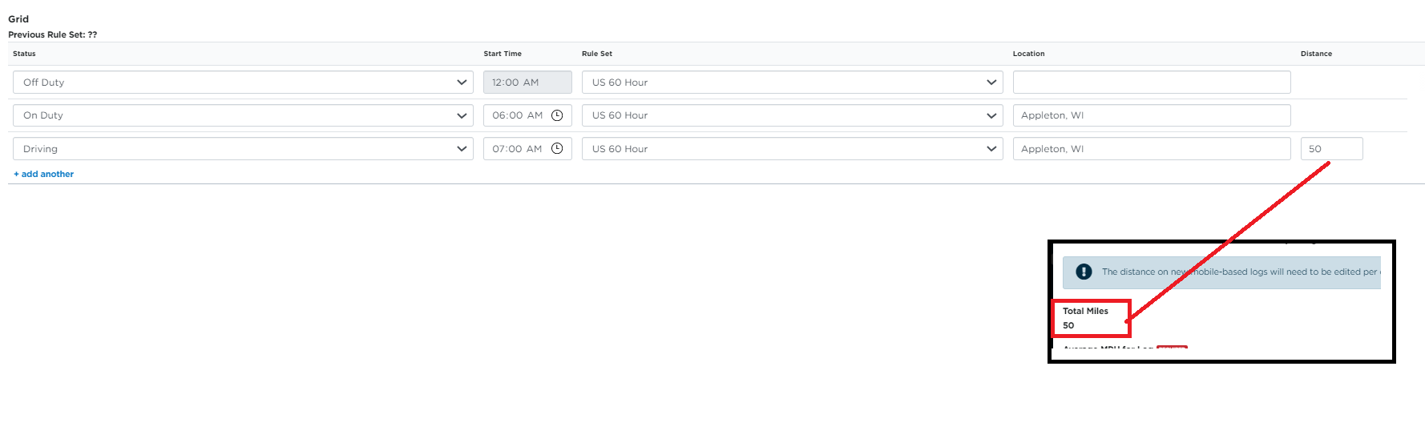Open Rule Set dropdown in Off Duty row
The width and height of the screenshot is (1425, 447).
pyautogui.click(x=792, y=83)
